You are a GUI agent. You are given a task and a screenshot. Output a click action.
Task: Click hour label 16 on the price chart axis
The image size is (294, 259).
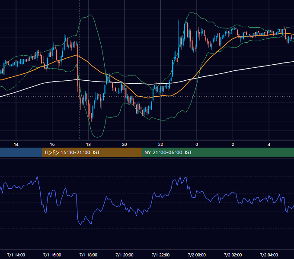tap(52, 145)
